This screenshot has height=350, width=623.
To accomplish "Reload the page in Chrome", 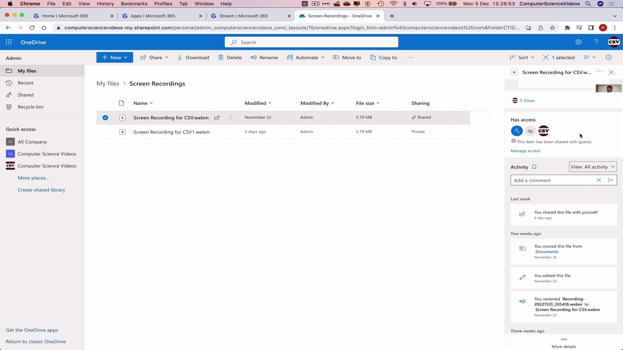I will tap(32, 28).
